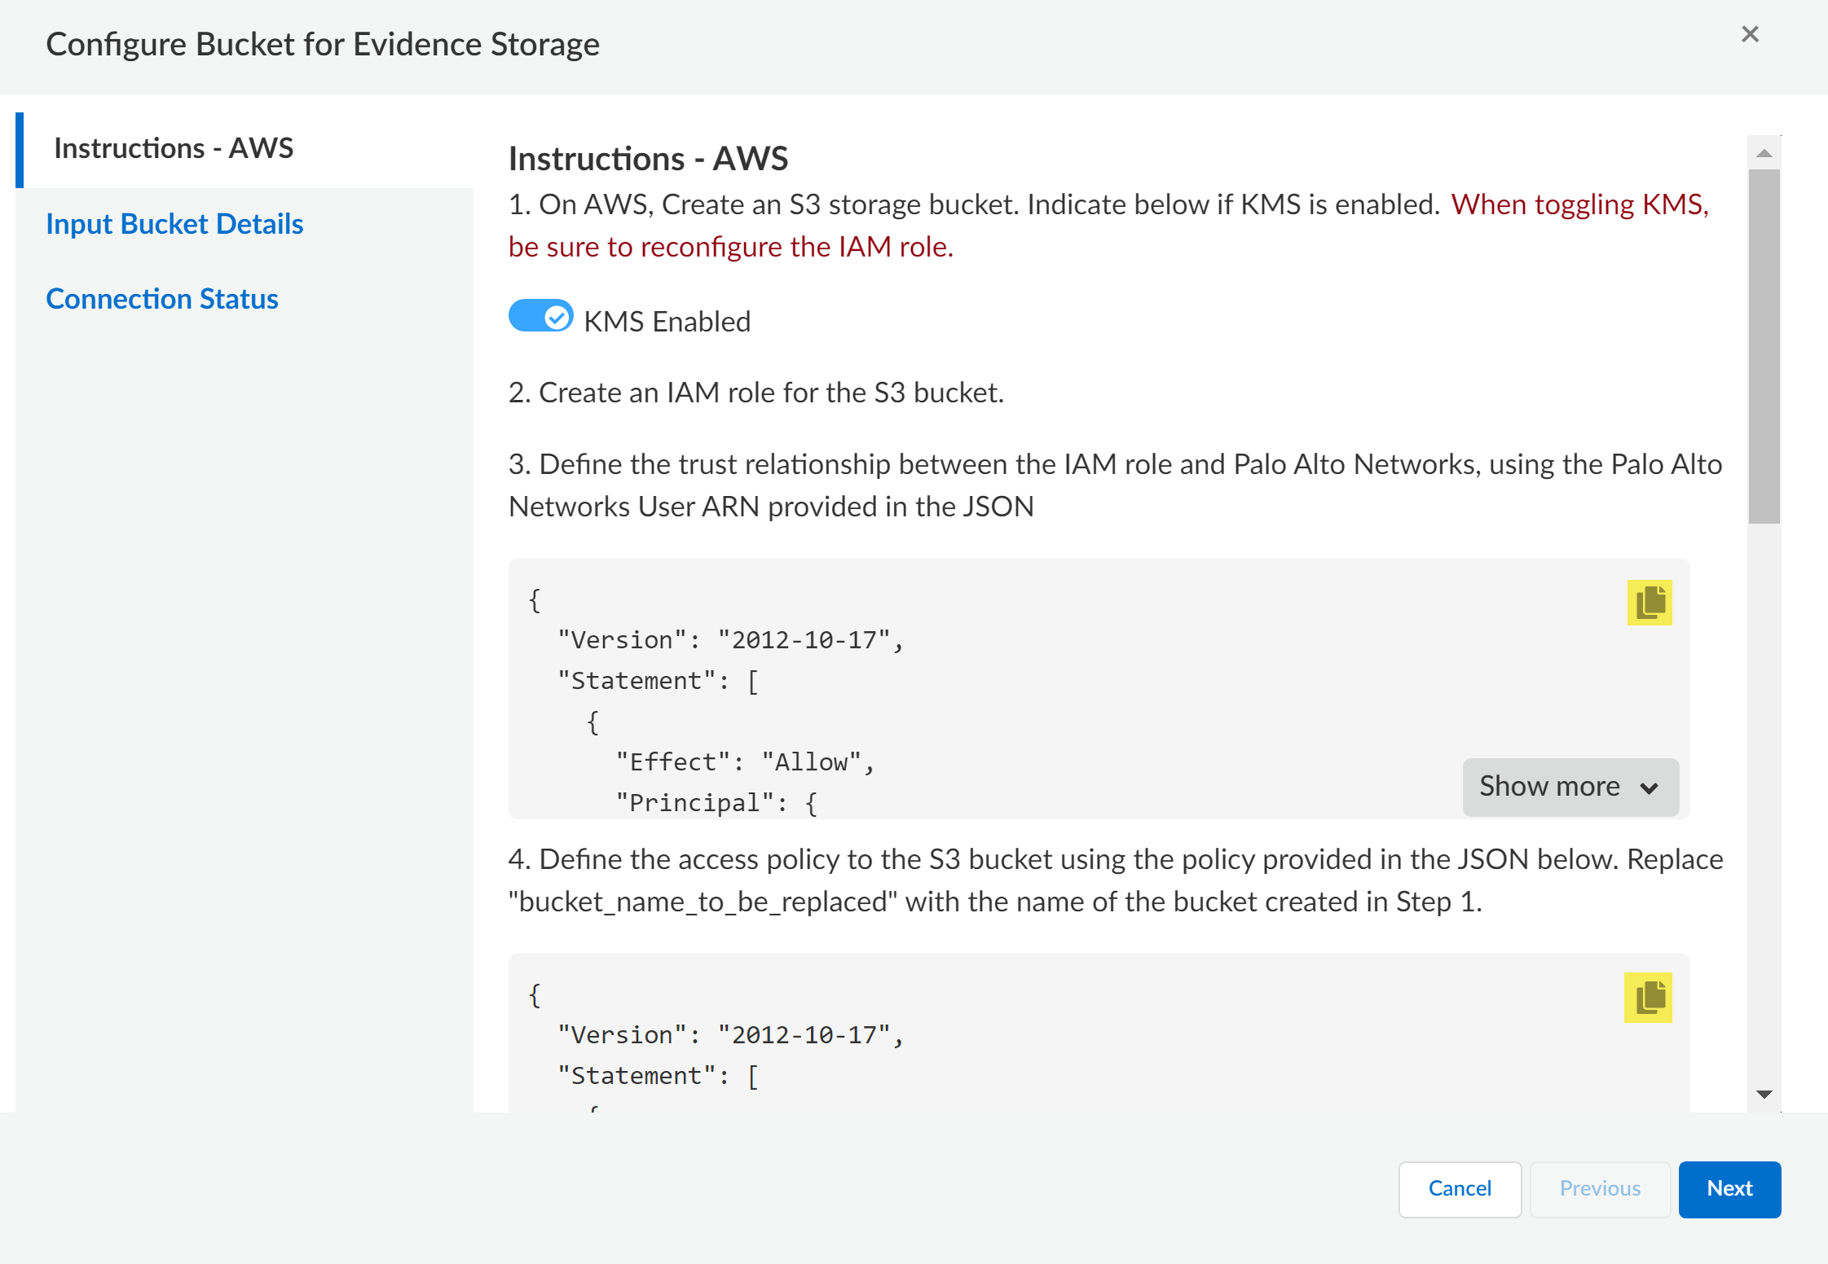Screen dimensions: 1828x1264
Task: Copy the access policy JSON
Action: pyautogui.click(x=1647, y=997)
